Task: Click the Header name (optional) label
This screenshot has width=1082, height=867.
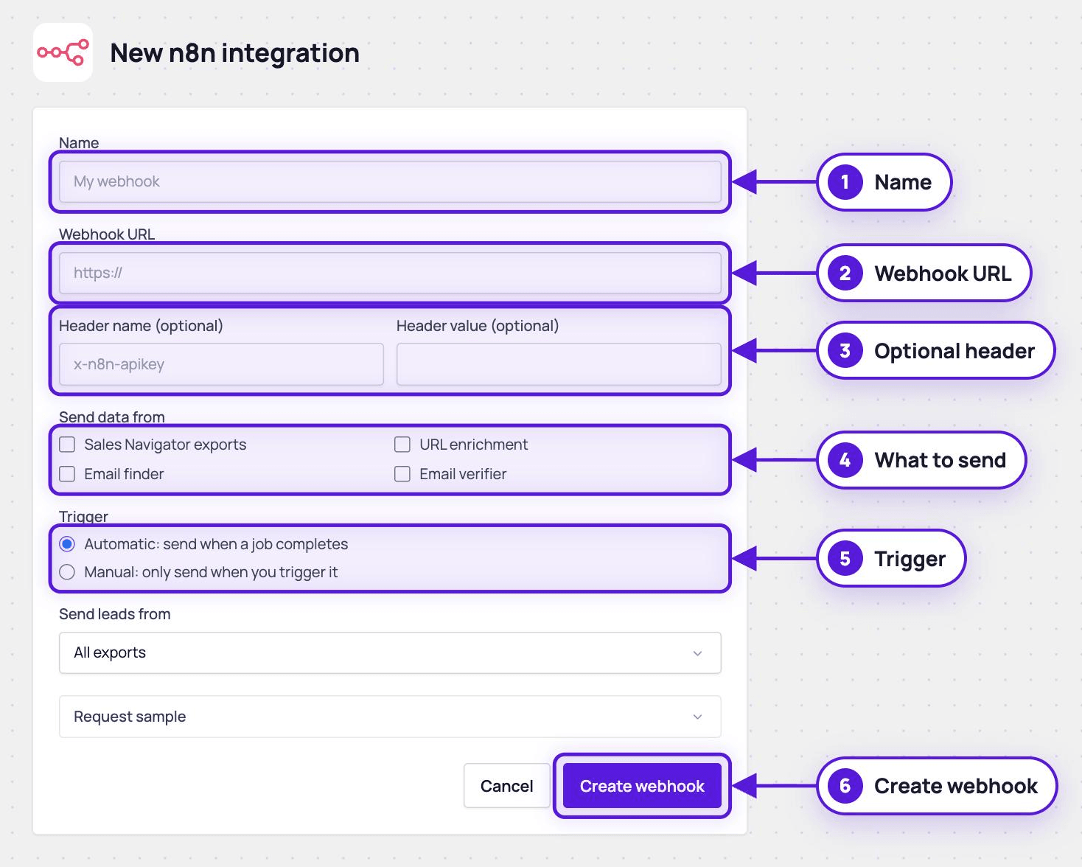Action: [x=141, y=326]
